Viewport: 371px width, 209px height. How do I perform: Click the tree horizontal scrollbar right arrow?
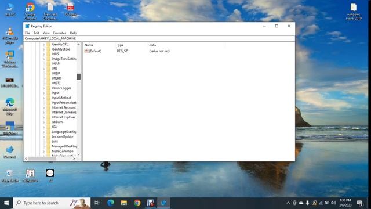click(74, 158)
